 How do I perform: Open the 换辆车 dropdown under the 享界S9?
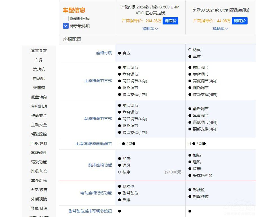(221, 29)
